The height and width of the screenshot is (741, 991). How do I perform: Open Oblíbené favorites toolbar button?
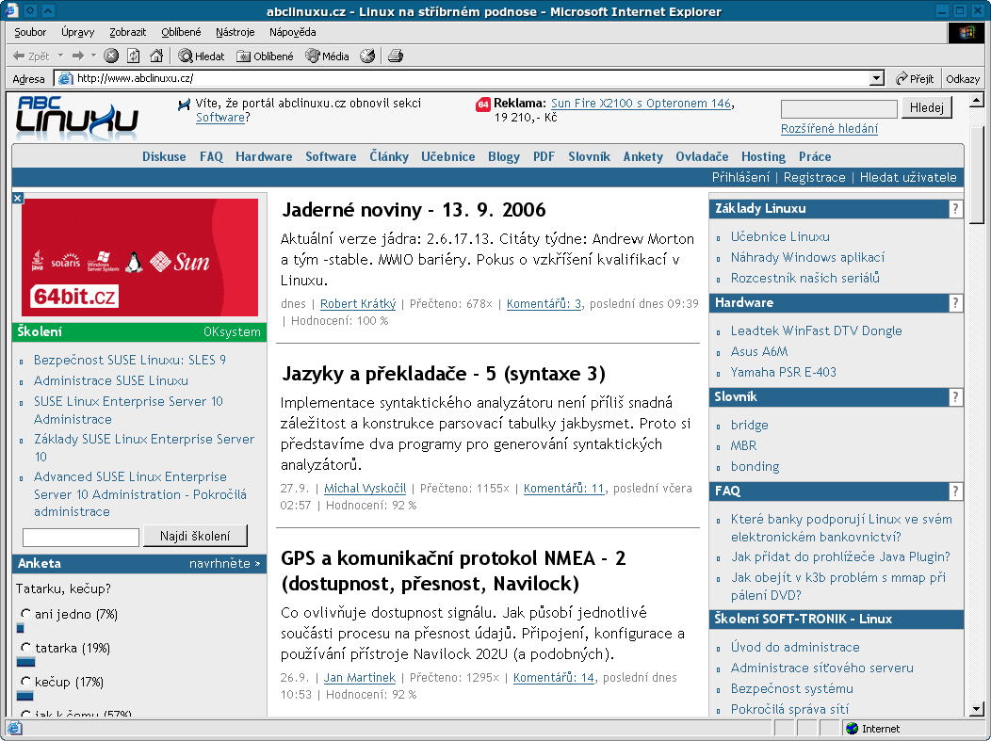(x=265, y=56)
